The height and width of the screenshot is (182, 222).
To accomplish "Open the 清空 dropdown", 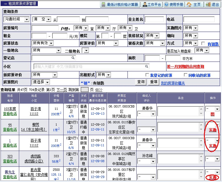I will pyautogui.click(x=42, y=19).
